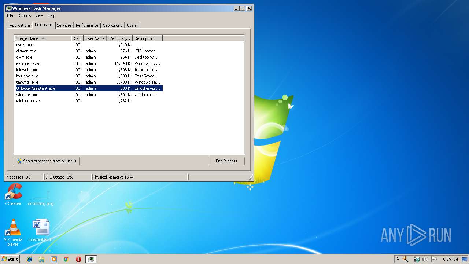Screen dimensions: 469x264
Task: Click the Task Manager title bar icon
Action: click(9, 8)
